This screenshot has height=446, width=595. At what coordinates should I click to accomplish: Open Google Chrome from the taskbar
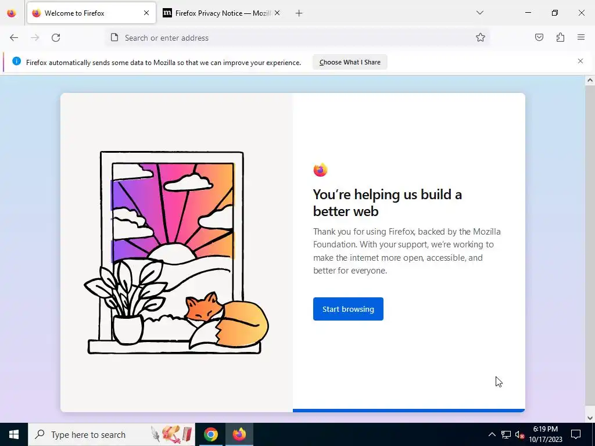210,434
